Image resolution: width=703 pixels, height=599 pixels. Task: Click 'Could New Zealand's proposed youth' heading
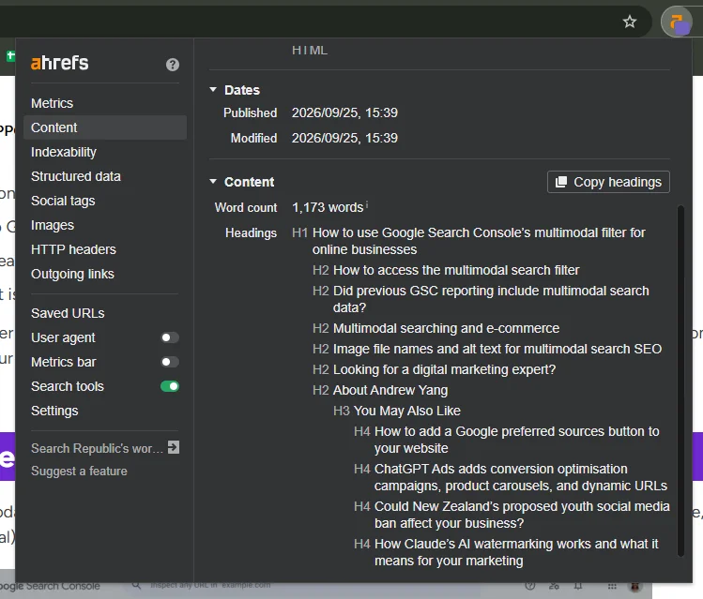[x=522, y=515]
